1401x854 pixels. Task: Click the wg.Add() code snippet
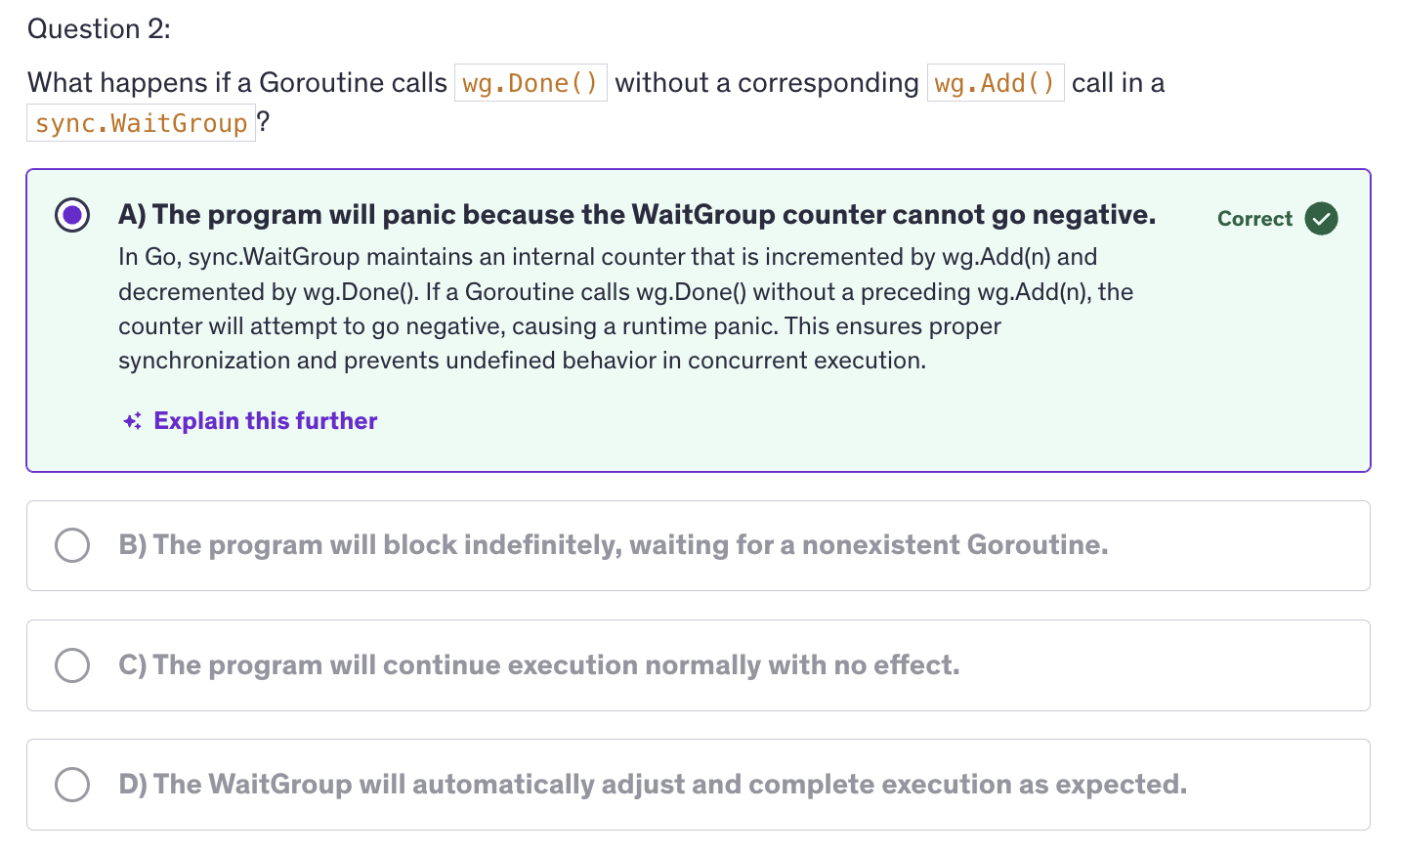tap(995, 83)
